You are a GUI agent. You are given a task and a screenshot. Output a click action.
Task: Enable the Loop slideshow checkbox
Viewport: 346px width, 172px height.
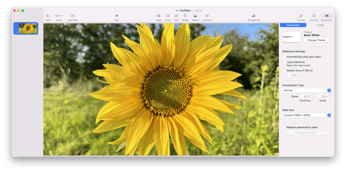click(284, 62)
